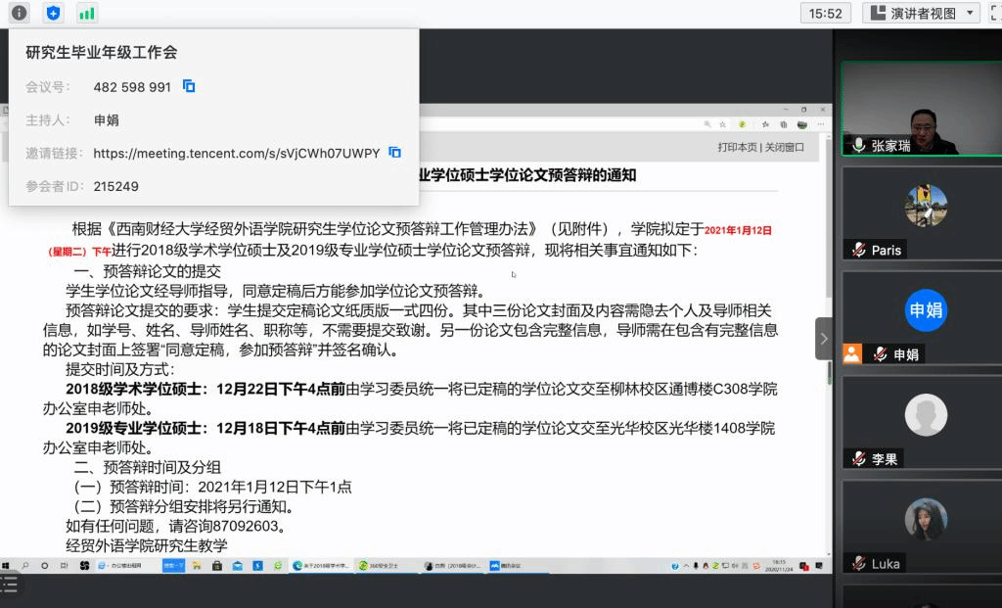Image resolution: width=1002 pixels, height=608 pixels.
Task: Open the browser three-dots menu
Action: 821,124
